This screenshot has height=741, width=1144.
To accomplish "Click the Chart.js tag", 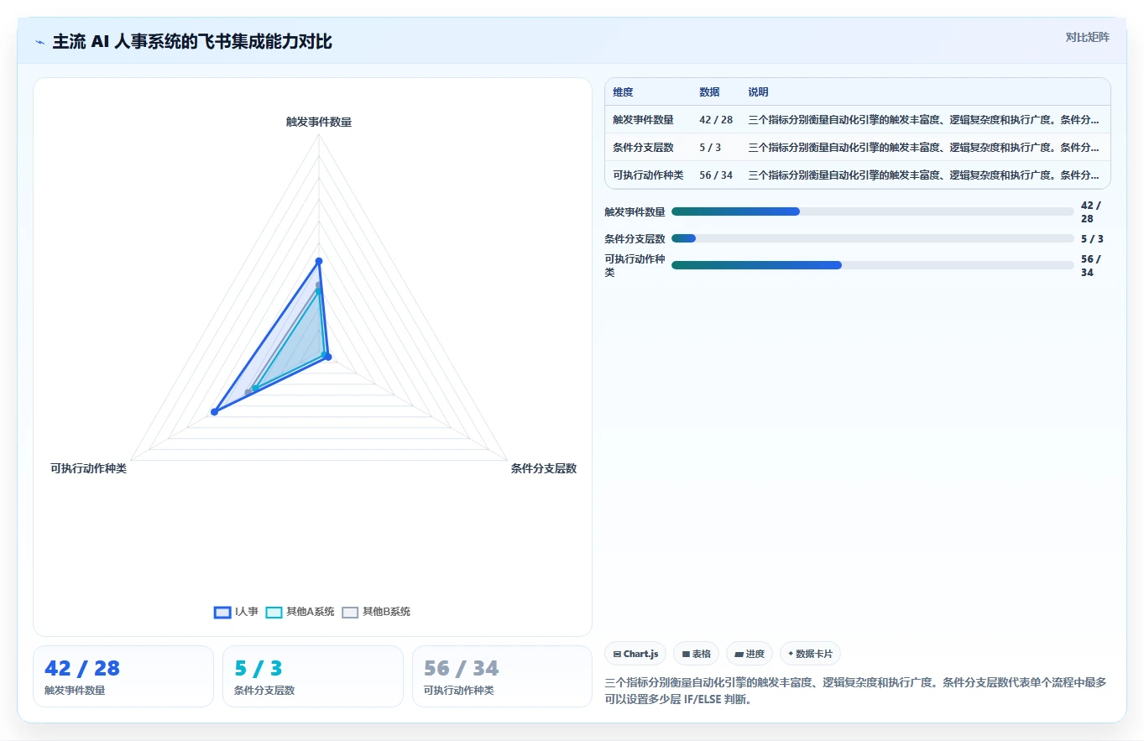I will (635, 654).
